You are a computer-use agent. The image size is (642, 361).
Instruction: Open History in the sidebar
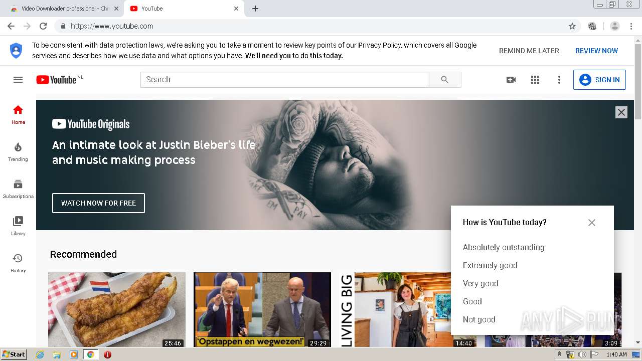18,263
